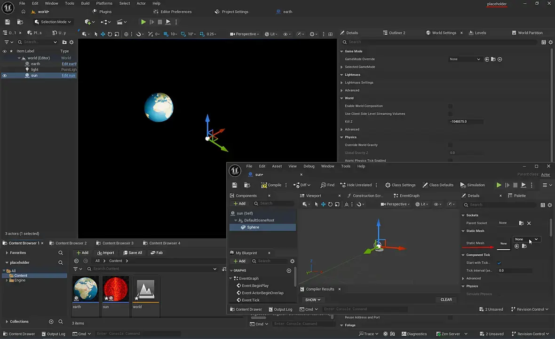Open Class Defaults in blueprint toolbar
Image resolution: width=555 pixels, height=339 pixels.
click(438, 185)
